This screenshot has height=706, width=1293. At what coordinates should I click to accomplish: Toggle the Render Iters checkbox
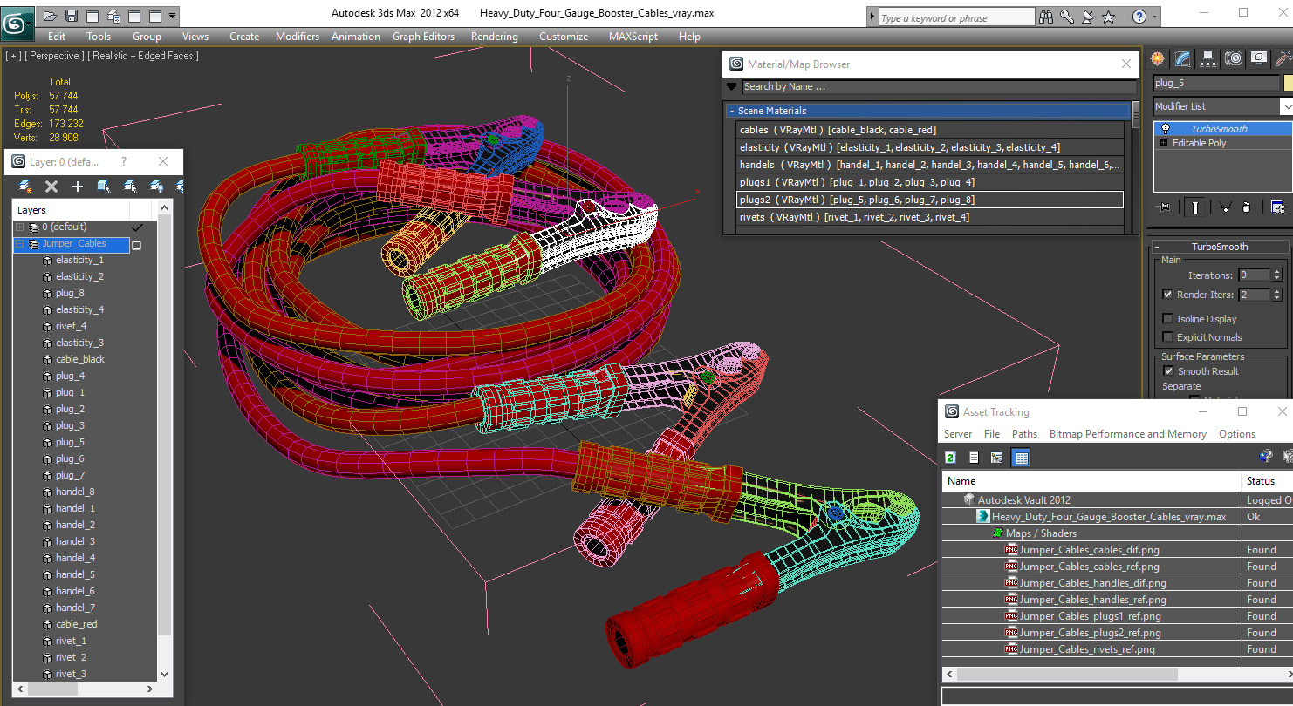1167,295
